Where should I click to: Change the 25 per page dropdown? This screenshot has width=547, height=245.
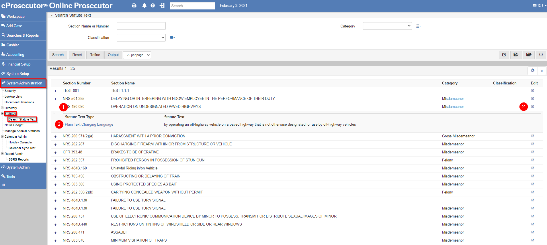[x=137, y=55]
